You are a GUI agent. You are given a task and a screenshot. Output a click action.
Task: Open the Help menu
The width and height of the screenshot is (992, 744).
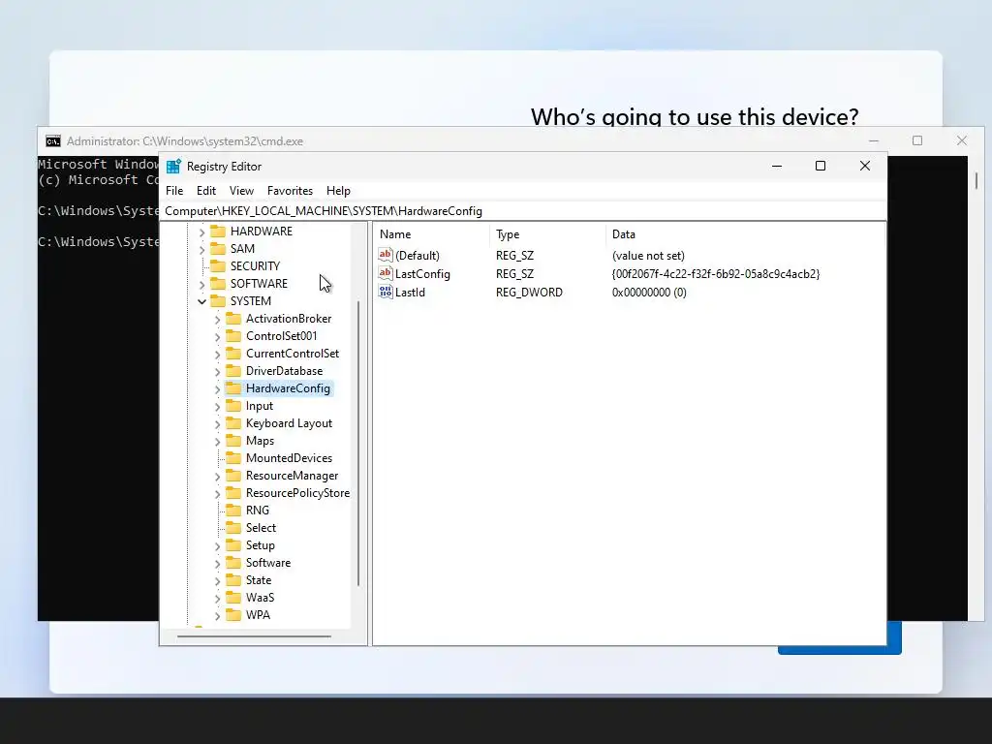point(338,191)
